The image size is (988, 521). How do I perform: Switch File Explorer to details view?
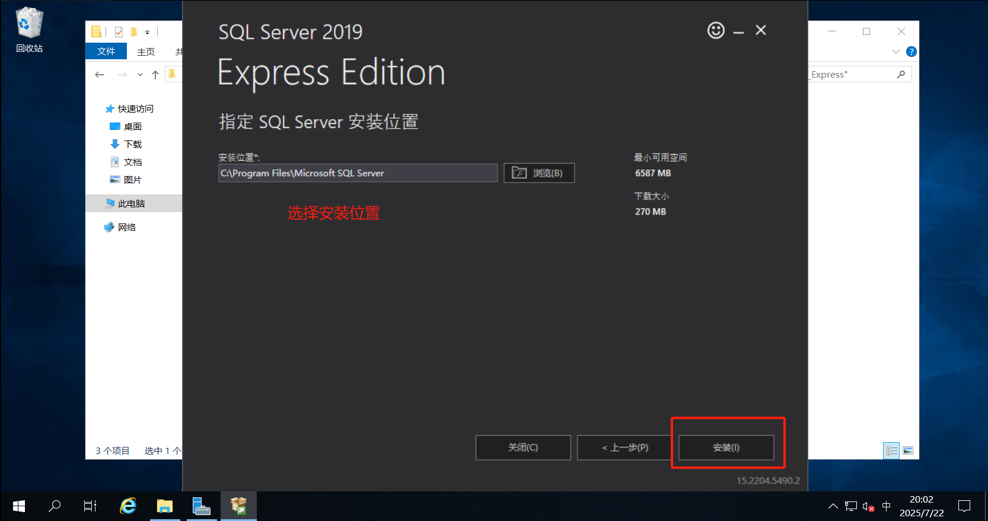coord(891,451)
